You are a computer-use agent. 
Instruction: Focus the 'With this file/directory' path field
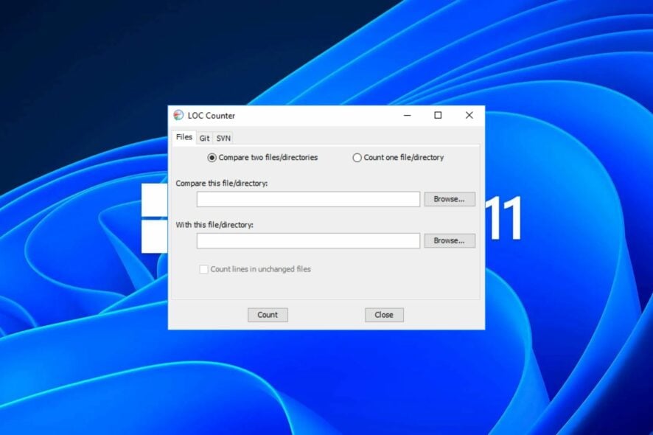[308, 241]
